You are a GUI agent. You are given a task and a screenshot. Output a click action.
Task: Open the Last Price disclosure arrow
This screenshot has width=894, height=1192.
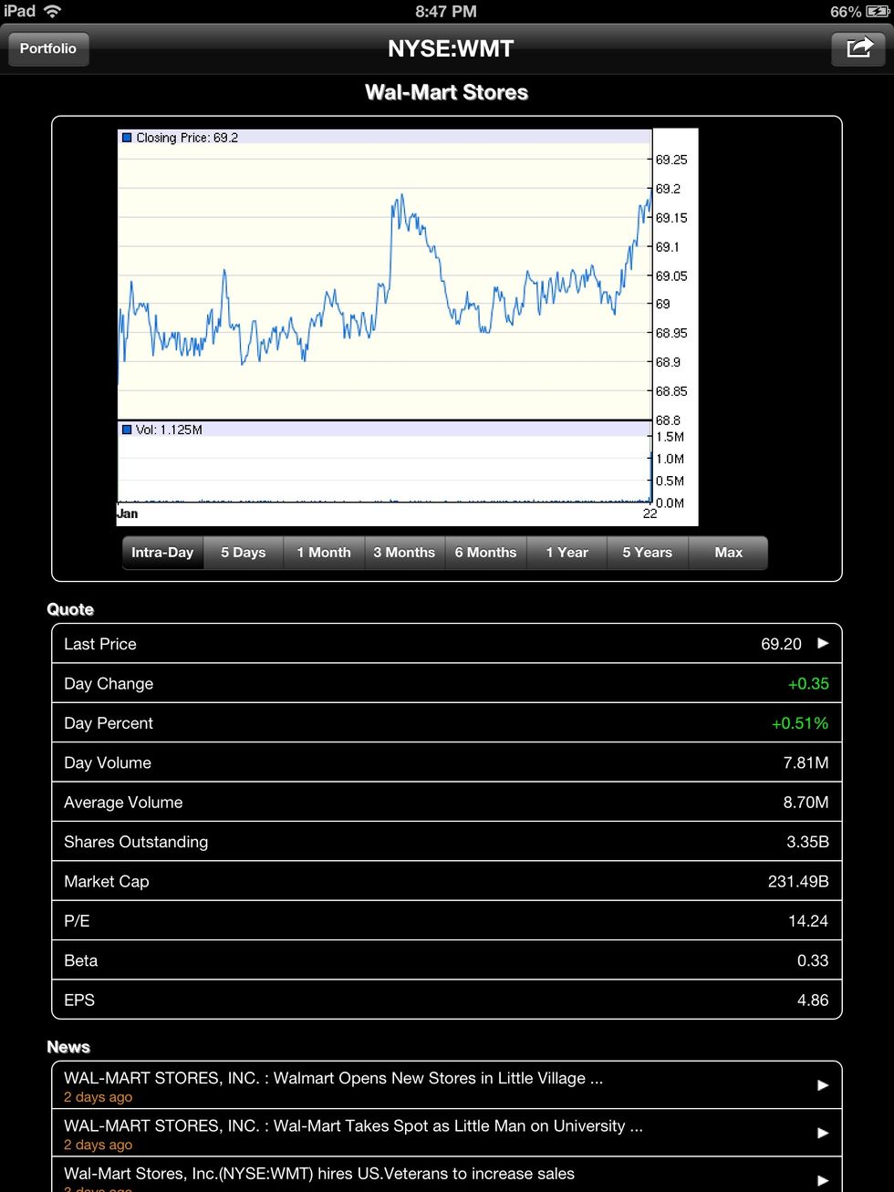(x=823, y=643)
